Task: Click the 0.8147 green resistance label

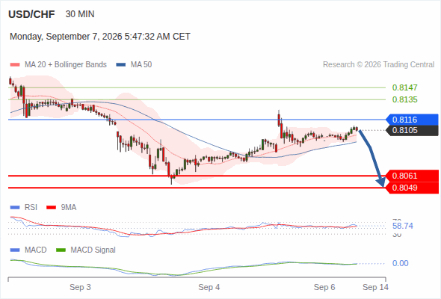Action: [x=404, y=87]
